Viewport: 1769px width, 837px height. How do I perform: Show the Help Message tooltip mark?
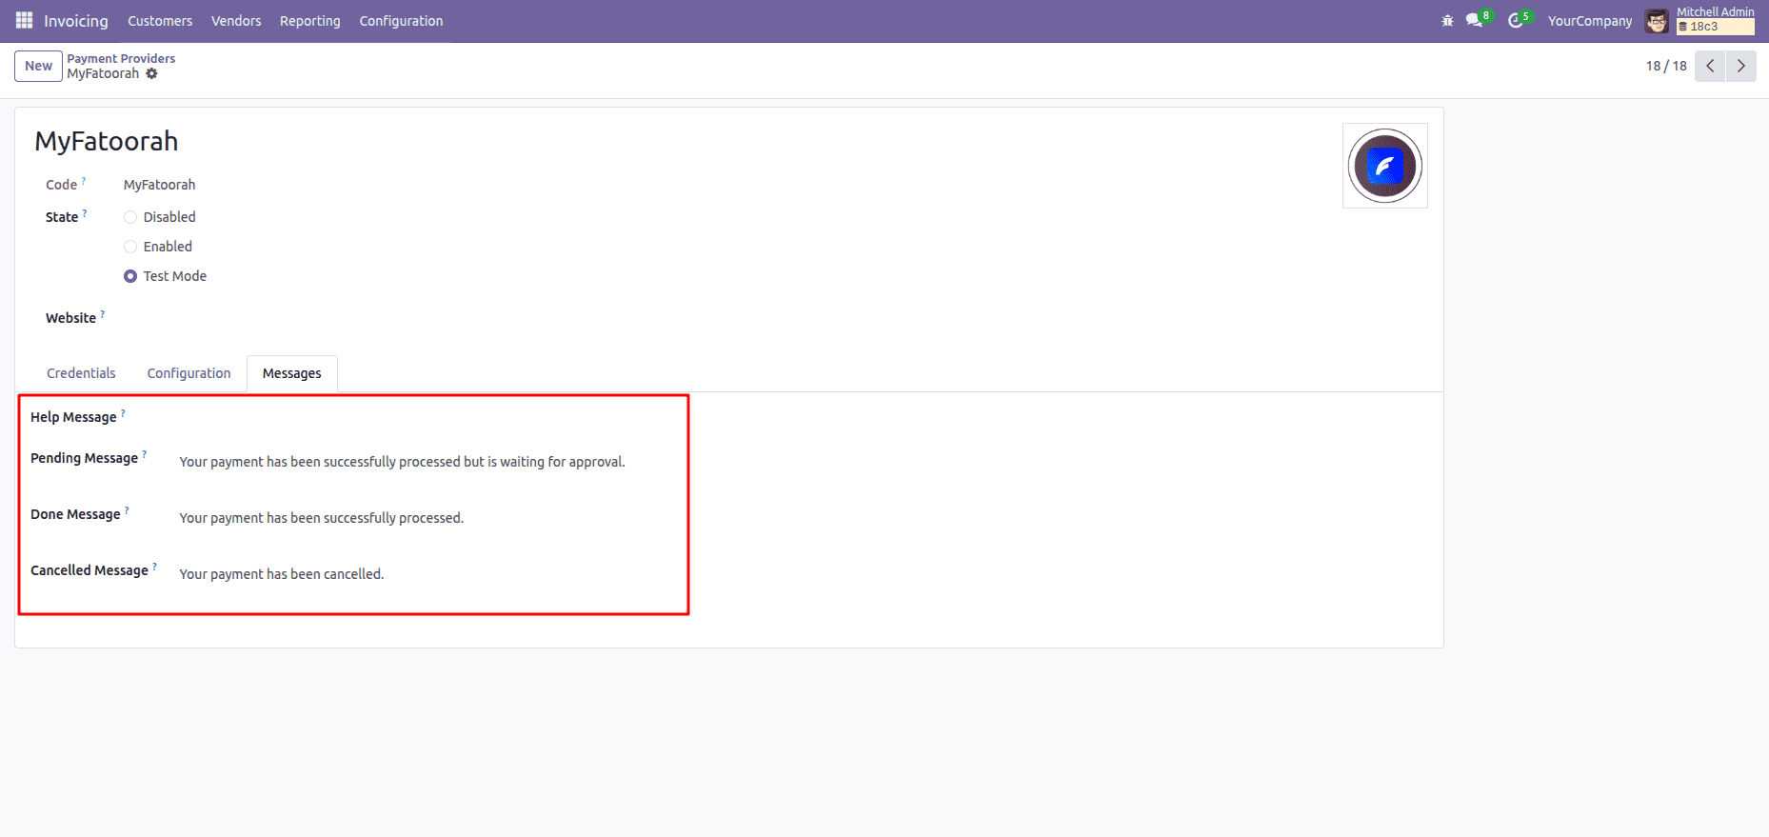123,412
